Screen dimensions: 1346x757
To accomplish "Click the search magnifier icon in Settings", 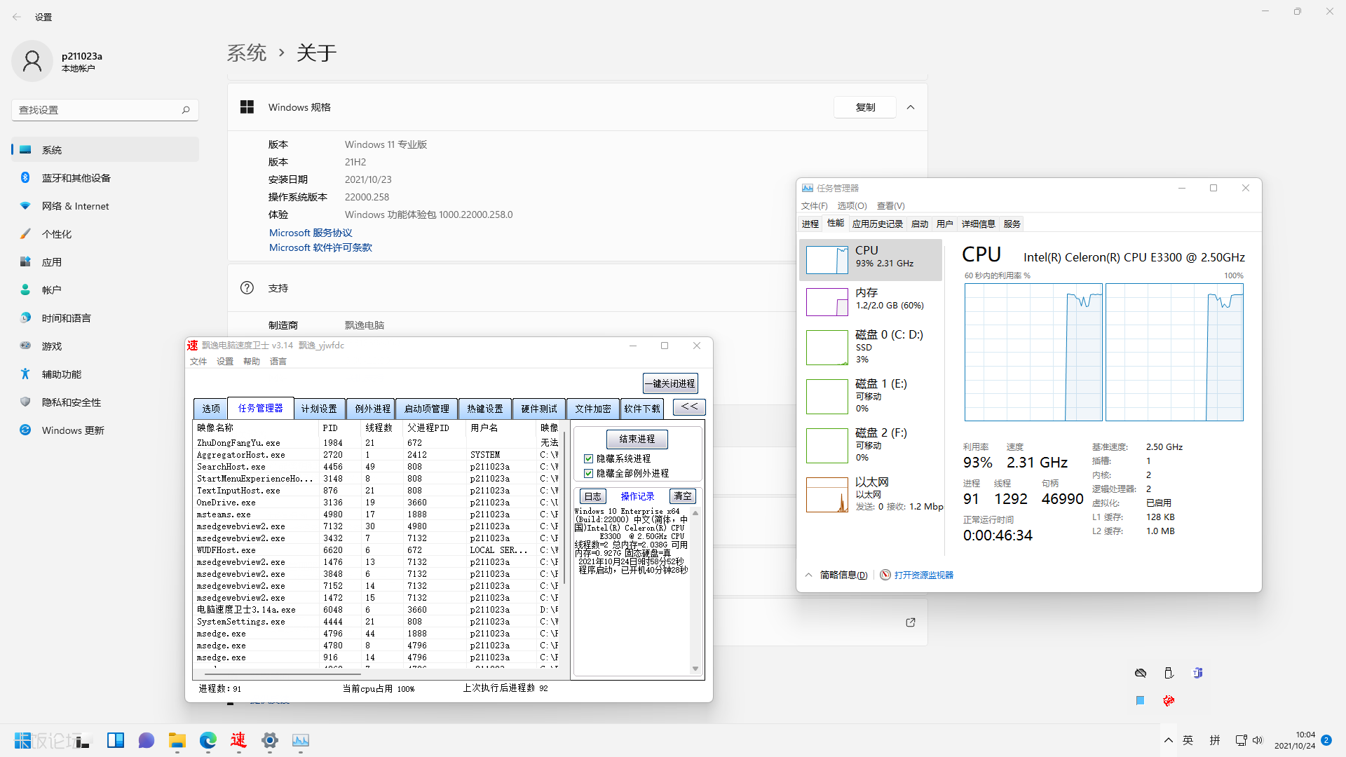I will 186,110.
